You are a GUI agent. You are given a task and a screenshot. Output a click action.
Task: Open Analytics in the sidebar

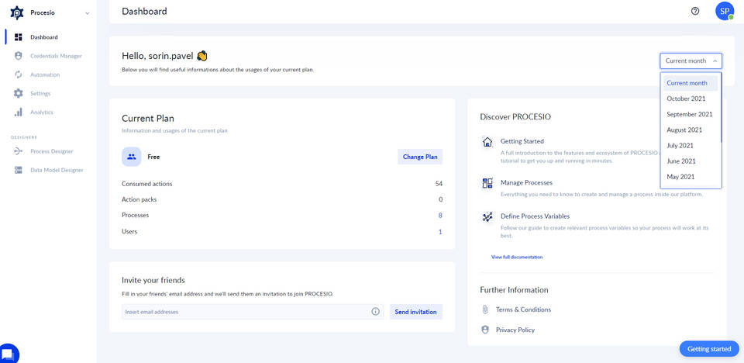coord(42,112)
